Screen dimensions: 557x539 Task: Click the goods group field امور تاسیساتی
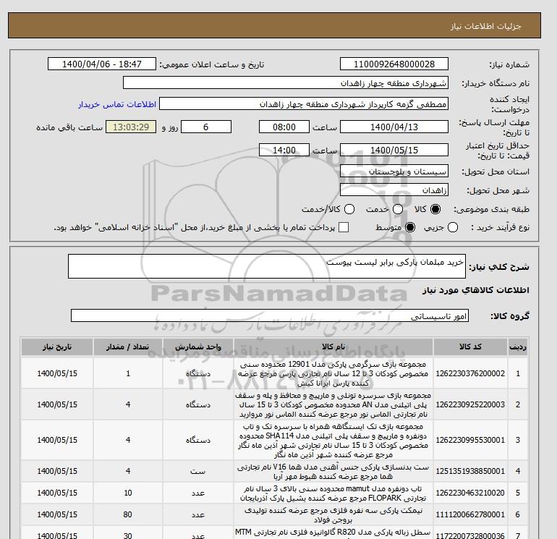click(x=270, y=315)
